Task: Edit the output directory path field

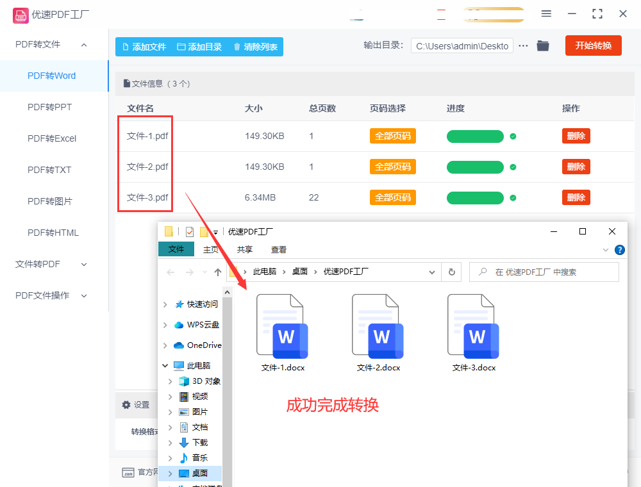Action: click(x=462, y=46)
